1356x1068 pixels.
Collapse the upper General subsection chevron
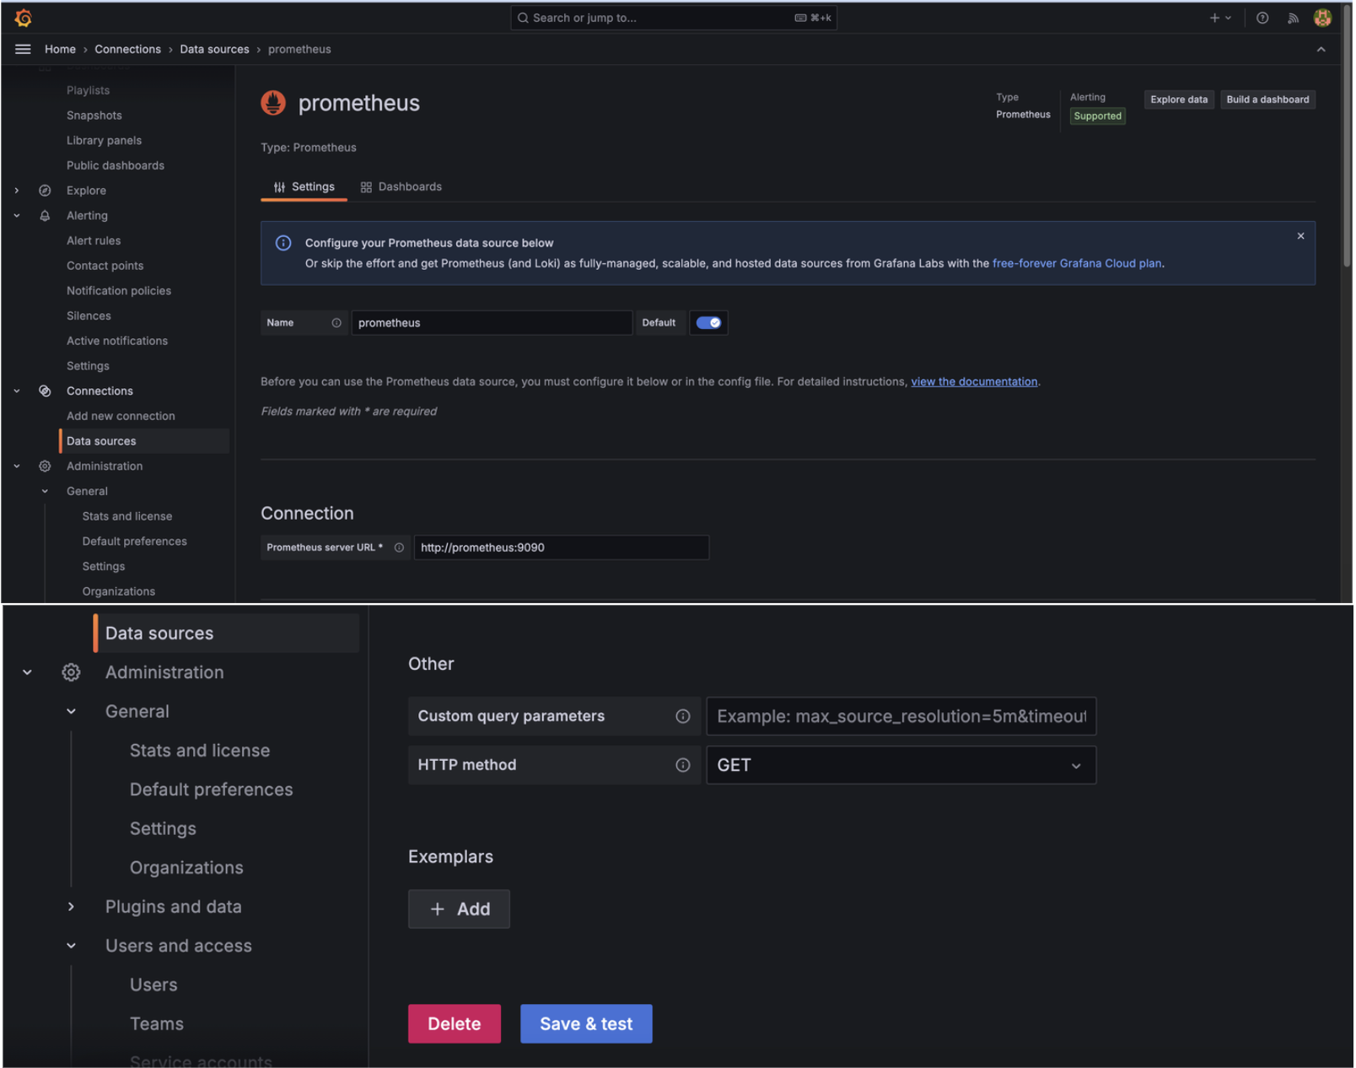point(45,492)
